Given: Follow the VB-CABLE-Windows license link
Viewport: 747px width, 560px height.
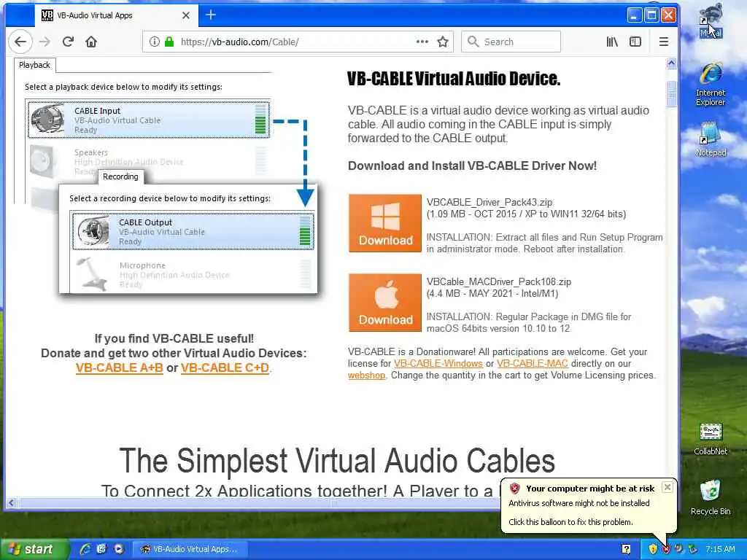Looking at the screenshot, I should coord(438,364).
